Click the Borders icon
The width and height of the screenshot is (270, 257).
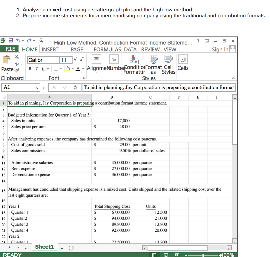click(56, 69)
